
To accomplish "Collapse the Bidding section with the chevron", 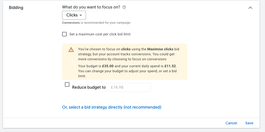I will tap(250, 8).
